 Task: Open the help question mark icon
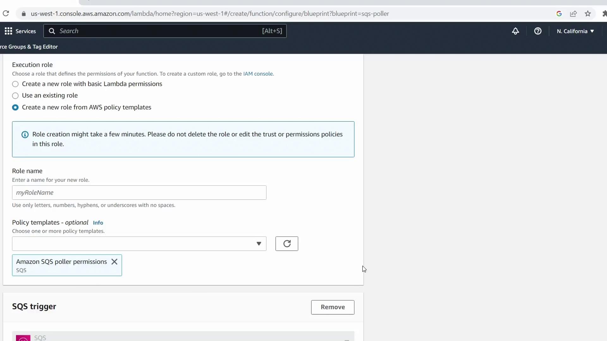(x=538, y=31)
